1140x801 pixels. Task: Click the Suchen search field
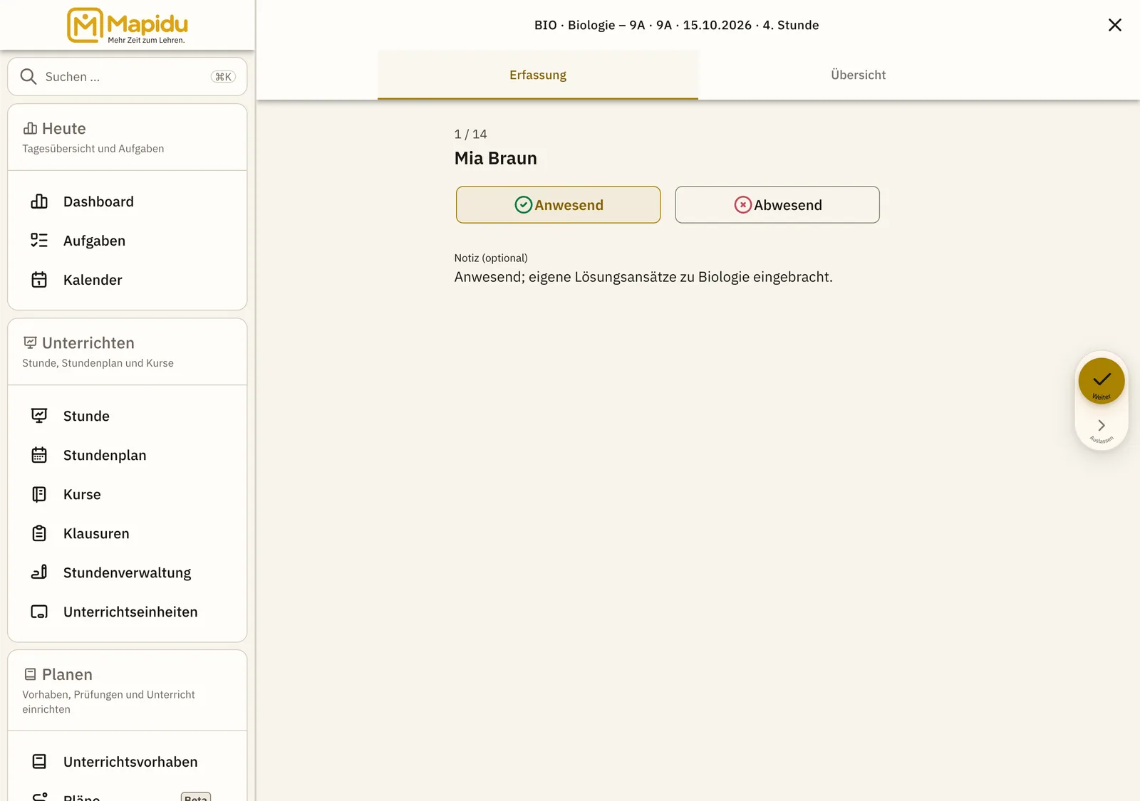point(128,77)
